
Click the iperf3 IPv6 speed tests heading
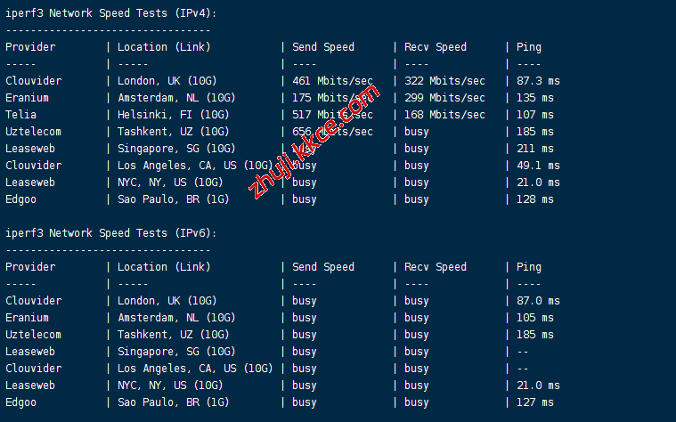(110, 233)
